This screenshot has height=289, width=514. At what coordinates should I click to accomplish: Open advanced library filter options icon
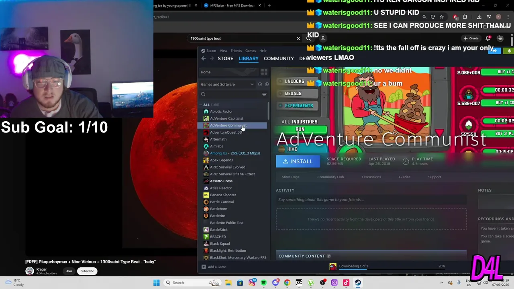coord(264,94)
